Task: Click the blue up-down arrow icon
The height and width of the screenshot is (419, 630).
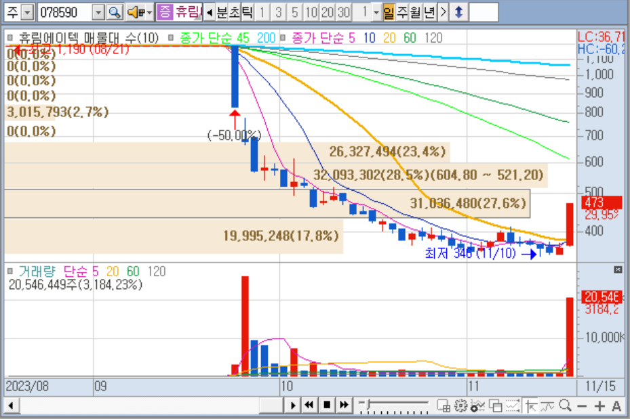Action: pyautogui.click(x=458, y=12)
